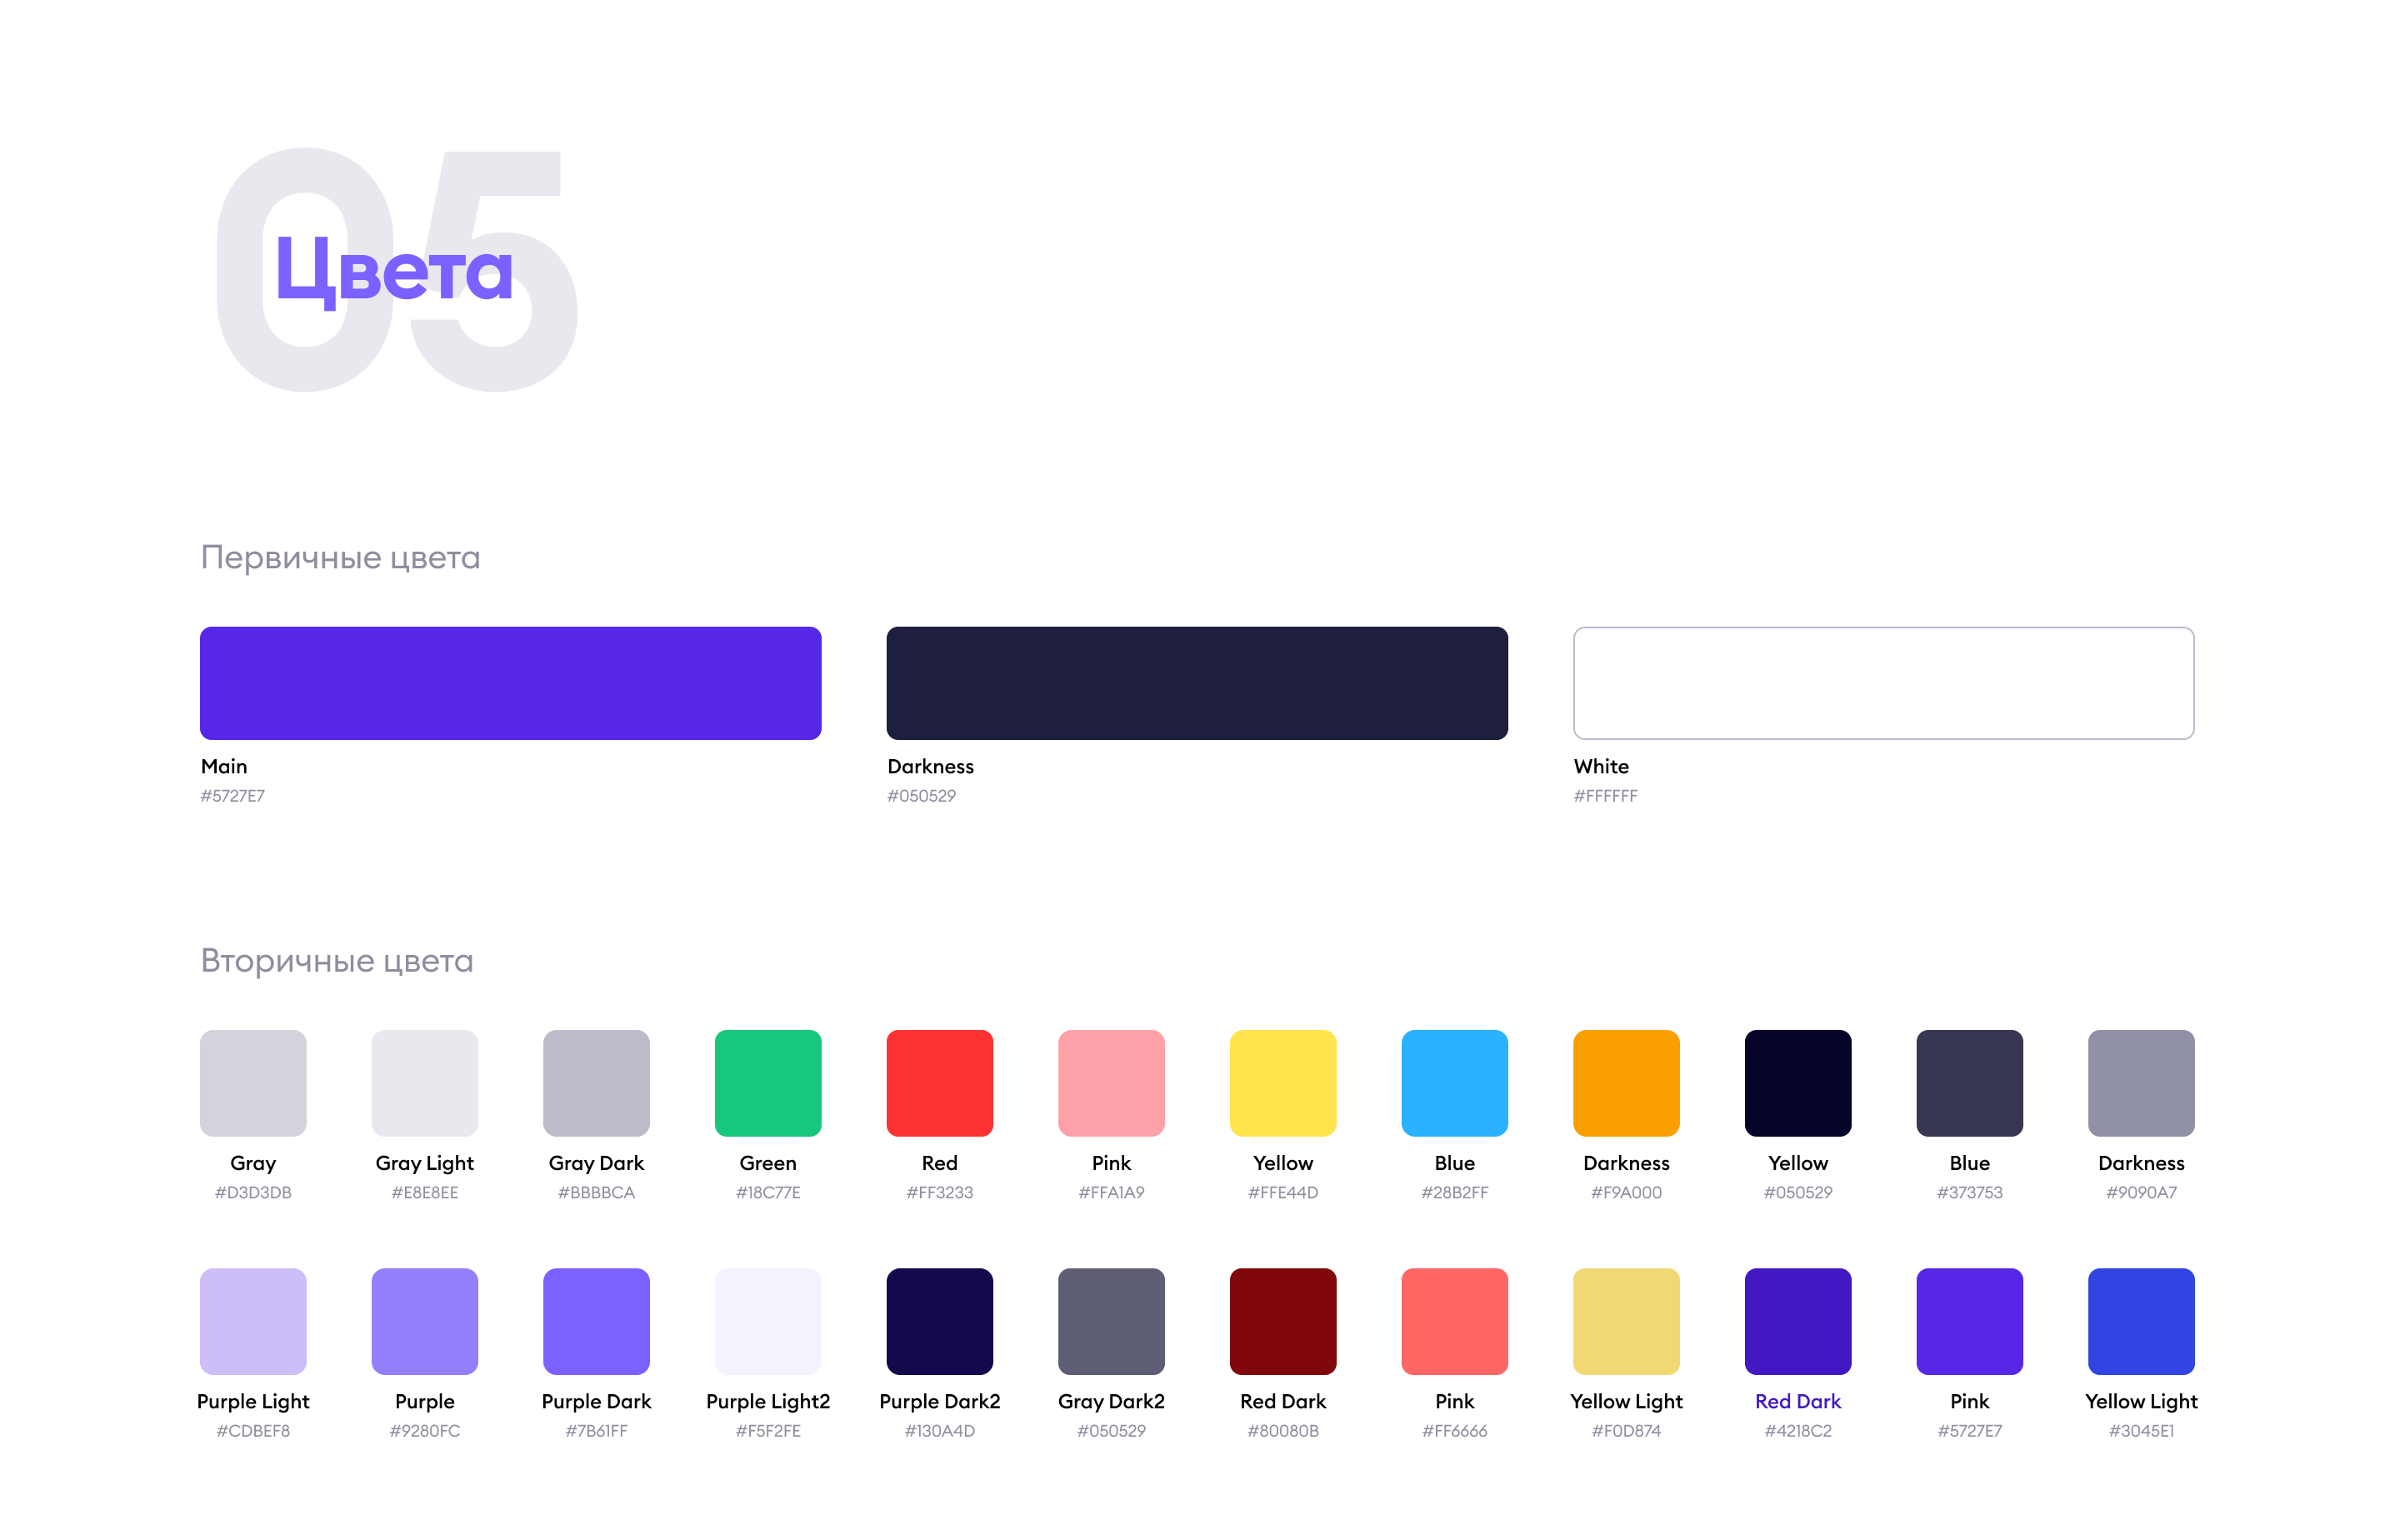Choose the Gray Light swatch

[x=424, y=1083]
